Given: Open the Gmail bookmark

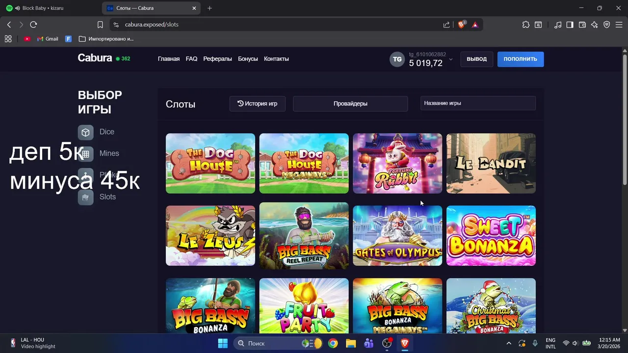Looking at the screenshot, I should [48, 39].
